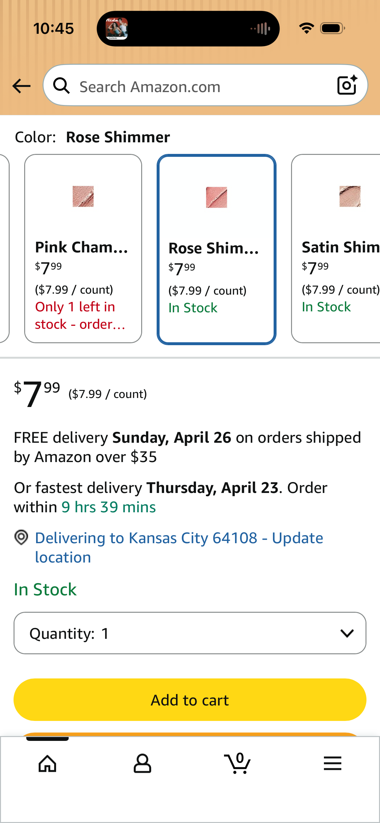Viewport: 380px width, 823px height.
Task: Tap the delivery location pin icon
Action: click(21, 538)
